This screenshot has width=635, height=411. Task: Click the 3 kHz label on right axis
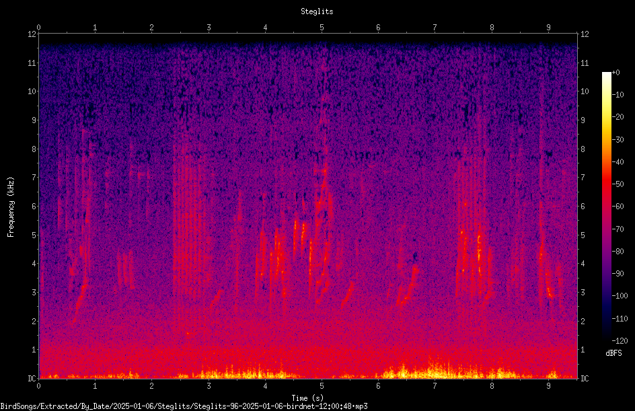click(583, 293)
